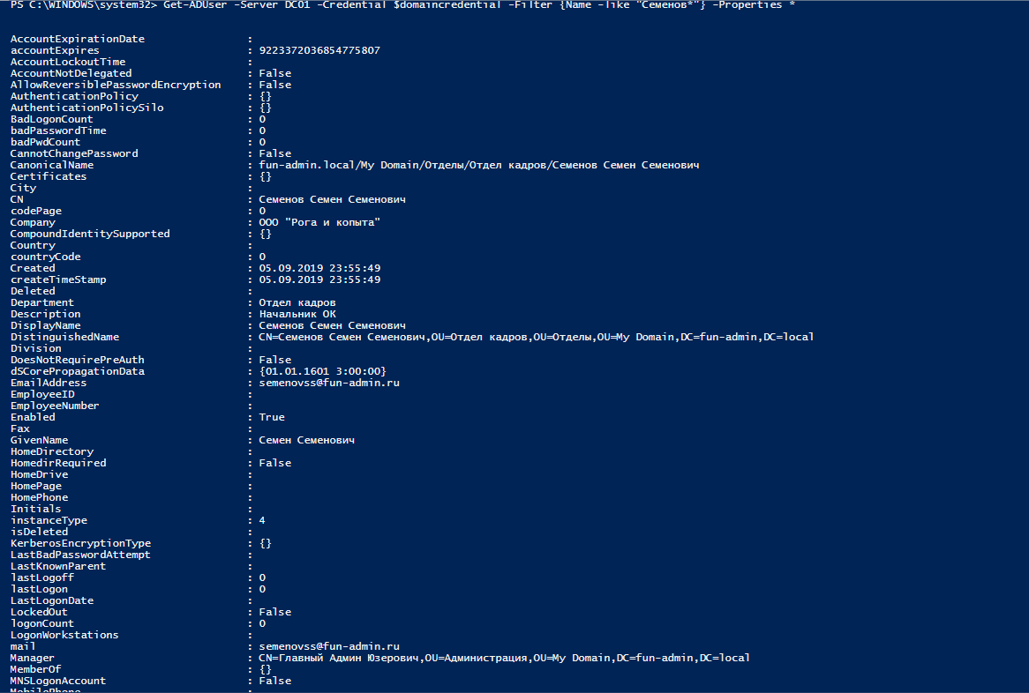Click the Company value ООО "Рога и копыта"
1029x693 pixels.
[x=319, y=222]
